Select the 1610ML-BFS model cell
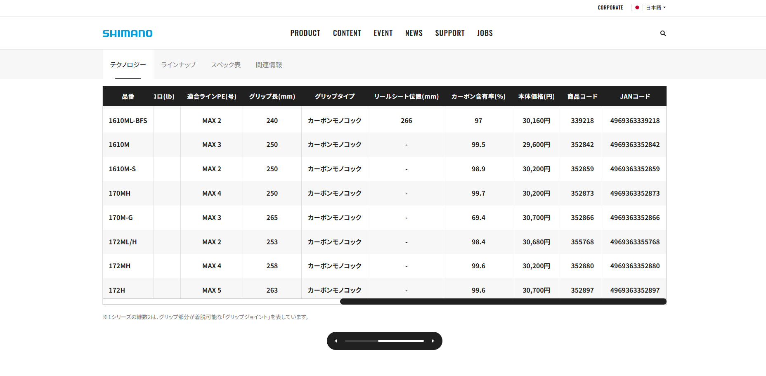This screenshot has height=376, width=766. (x=128, y=121)
